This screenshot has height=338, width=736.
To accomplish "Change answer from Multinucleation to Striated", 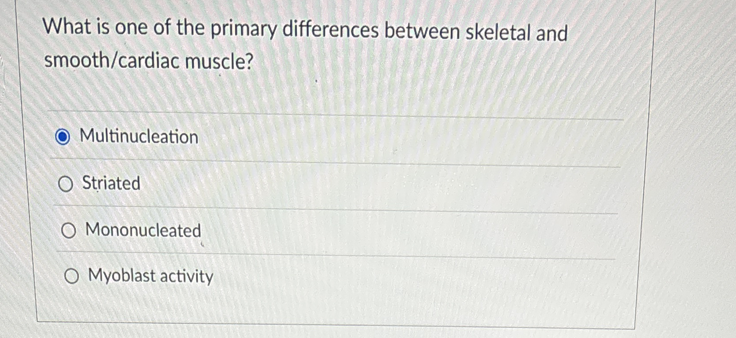I will pyautogui.click(x=67, y=184).
